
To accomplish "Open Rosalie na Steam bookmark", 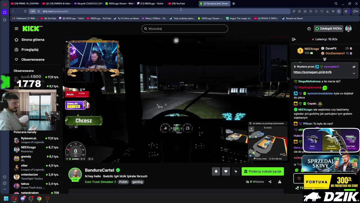I will [x=292, y=18].
